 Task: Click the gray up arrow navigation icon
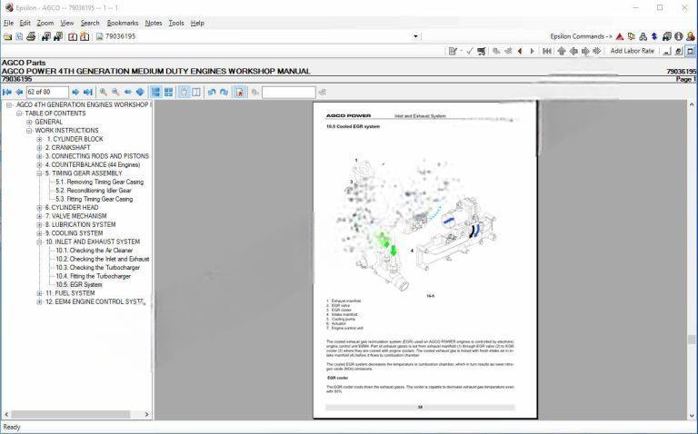coord(562,51)
